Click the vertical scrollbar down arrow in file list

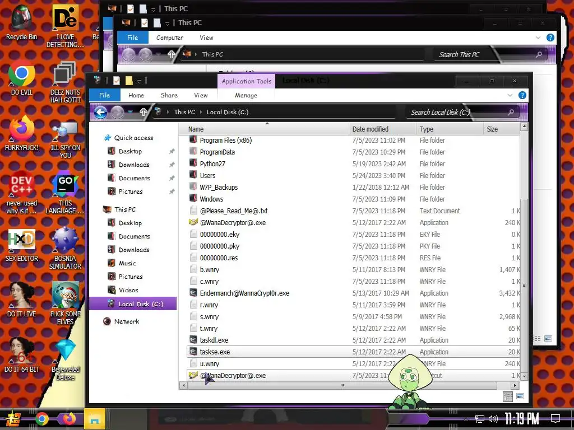pyautogui.click(x=524, y=376)
